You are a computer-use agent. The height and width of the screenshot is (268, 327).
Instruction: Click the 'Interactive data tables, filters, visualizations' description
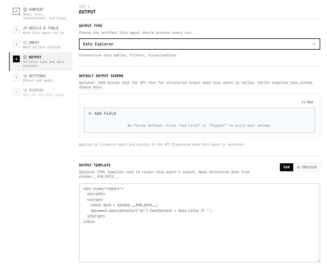tap(128, 55)
